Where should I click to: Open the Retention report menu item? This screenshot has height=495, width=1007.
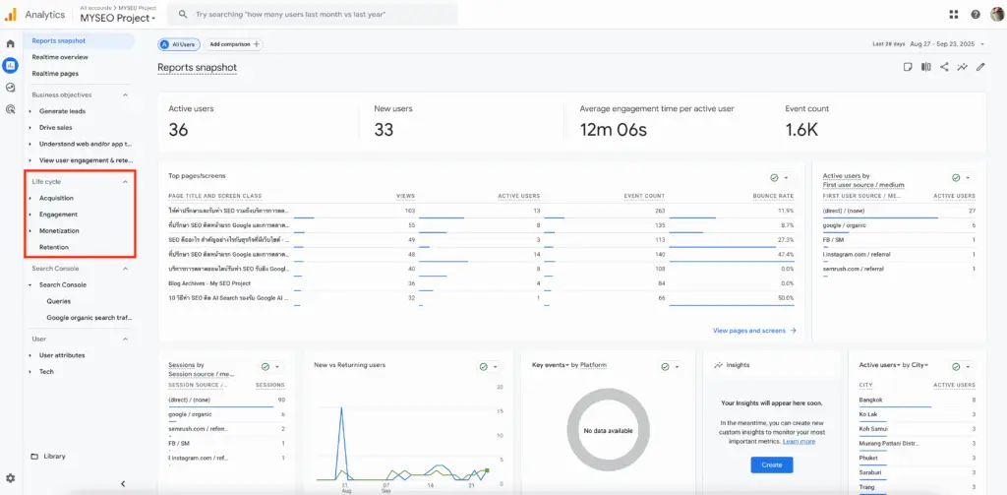point(54,247)
